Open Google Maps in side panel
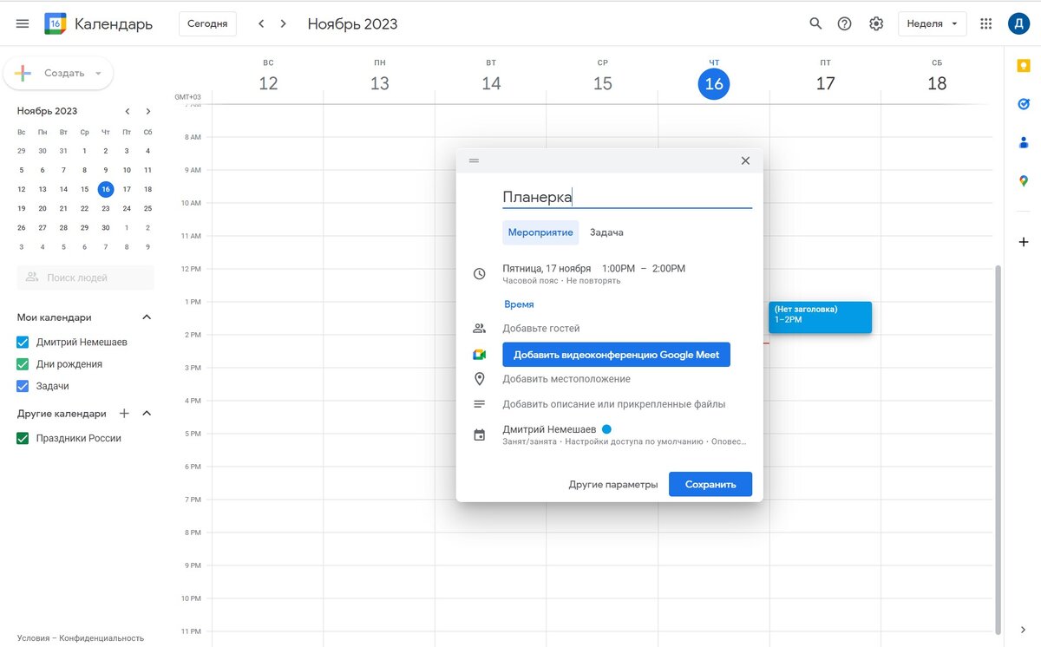 point(1024,180)
